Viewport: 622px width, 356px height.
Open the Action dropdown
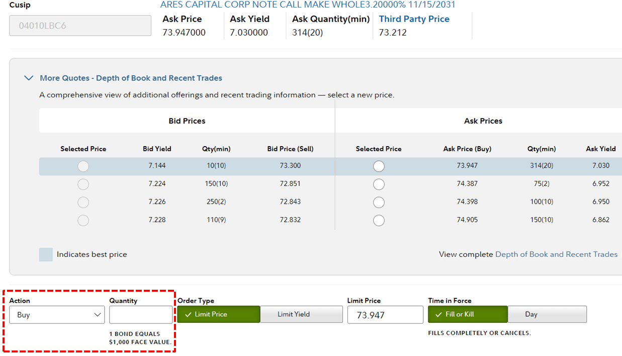[x=57, y=315]
